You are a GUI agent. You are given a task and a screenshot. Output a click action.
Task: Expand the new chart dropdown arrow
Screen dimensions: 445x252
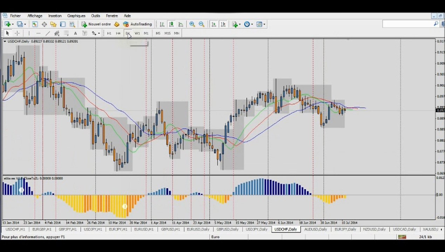(x=13, y=24)
